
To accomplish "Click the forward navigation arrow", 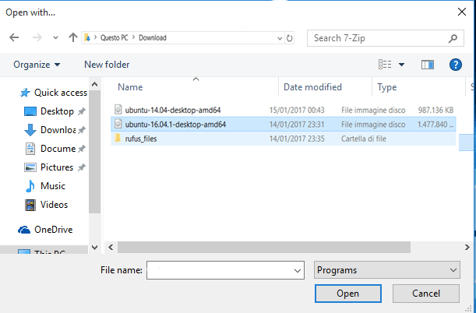I will click(x=37, y=37).
